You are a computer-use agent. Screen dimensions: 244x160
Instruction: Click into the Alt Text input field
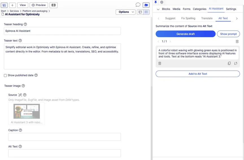[x=64, y=153]
